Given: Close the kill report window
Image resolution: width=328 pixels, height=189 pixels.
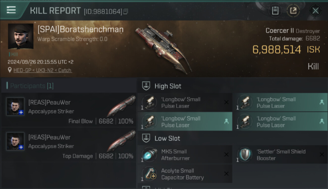Looking at the screenshot, I should [x=315, y=11].
